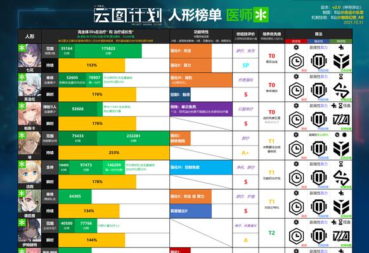The image size is (369, 253).
Task: Click the healing value 35164
Action: 67,48
